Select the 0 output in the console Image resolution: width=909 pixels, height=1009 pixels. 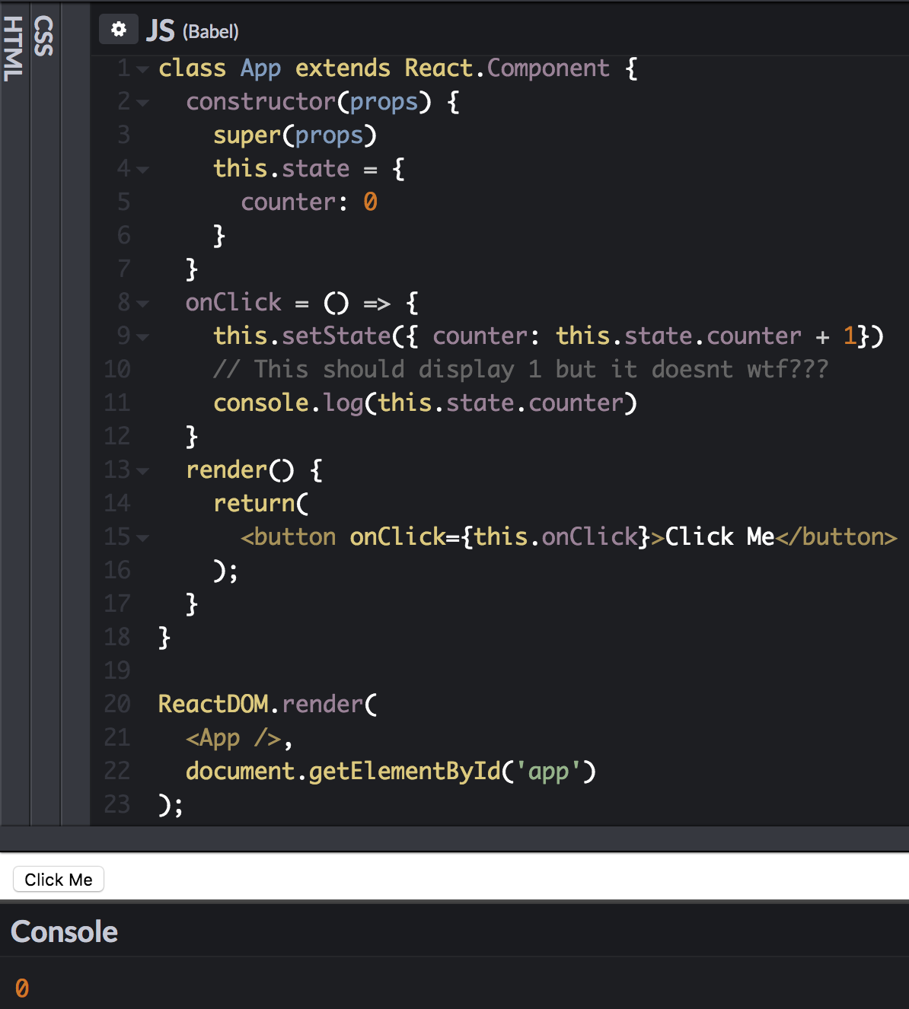point(22,988)
